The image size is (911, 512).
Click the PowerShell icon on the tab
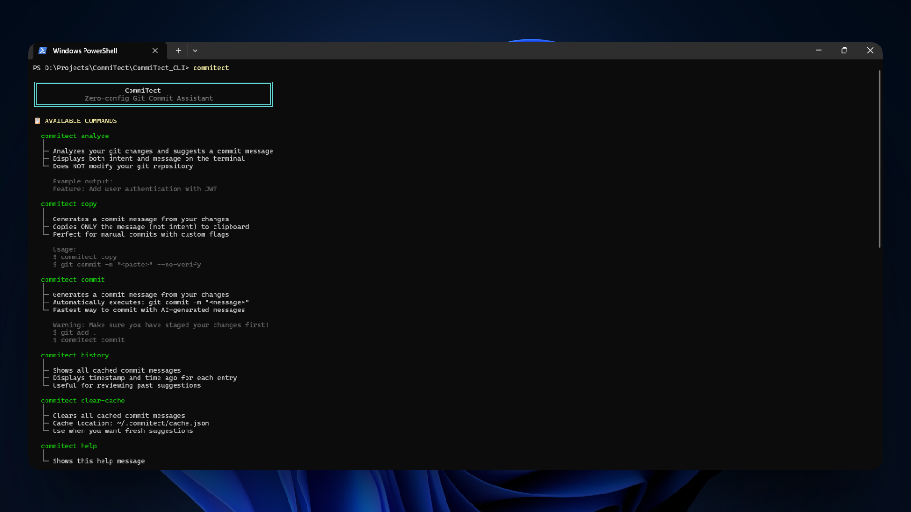(43, 50)
